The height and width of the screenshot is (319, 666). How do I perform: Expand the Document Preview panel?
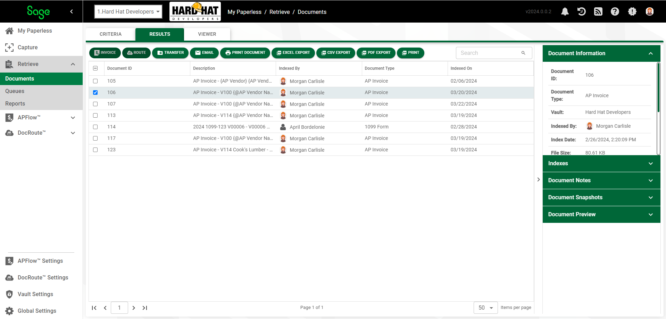(601, 215)
